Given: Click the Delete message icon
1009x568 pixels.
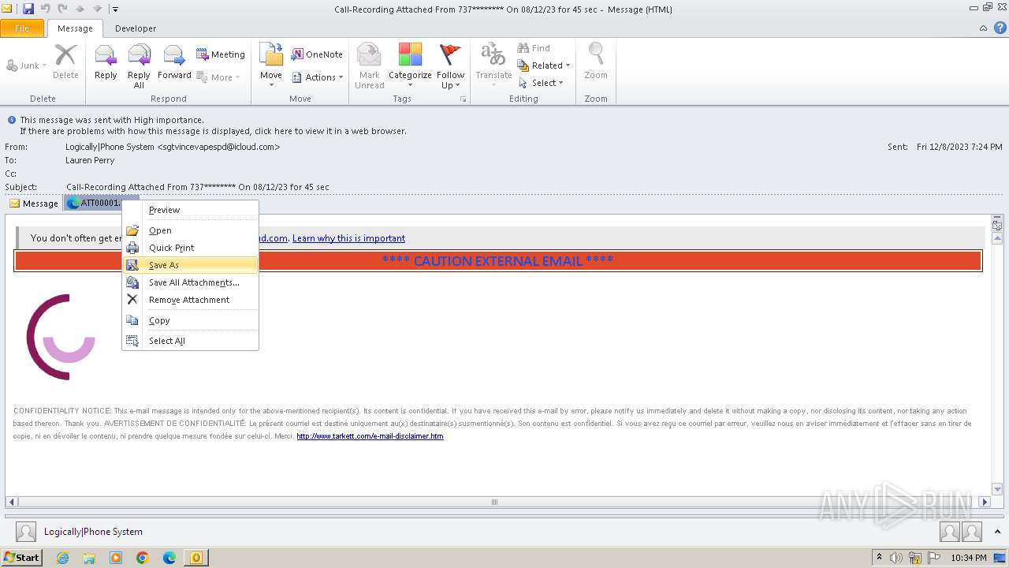Looking at the screenshot, I should click(65, 62).
